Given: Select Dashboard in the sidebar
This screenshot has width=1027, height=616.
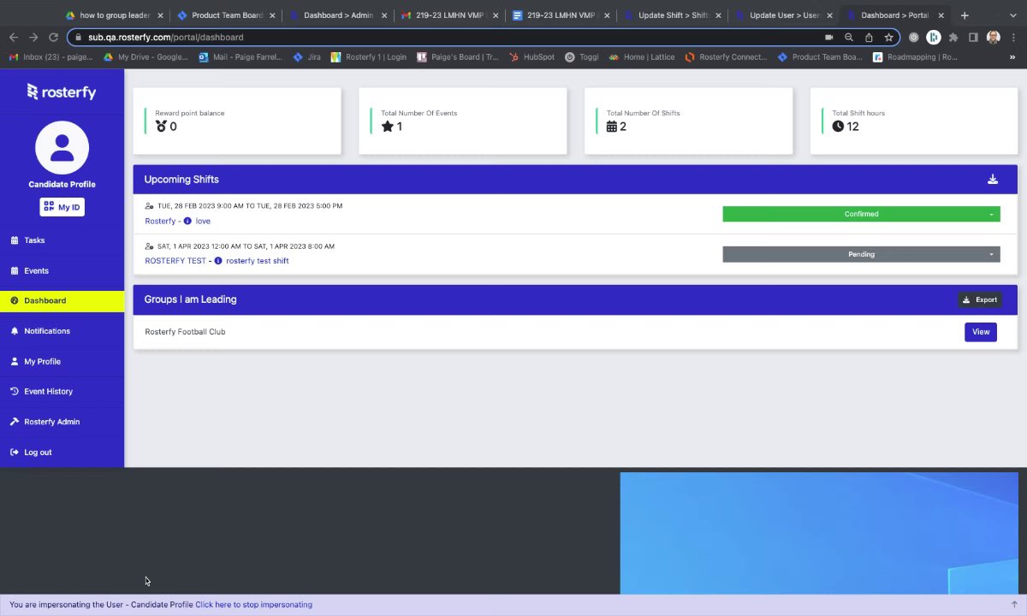Looking at the screenshot, I should 62,300.
